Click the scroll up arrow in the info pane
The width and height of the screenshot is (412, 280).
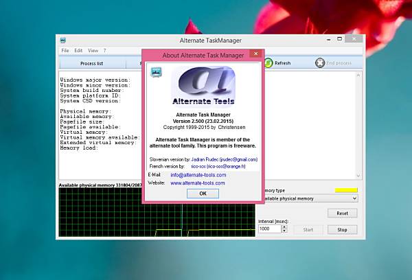point(358,75)
